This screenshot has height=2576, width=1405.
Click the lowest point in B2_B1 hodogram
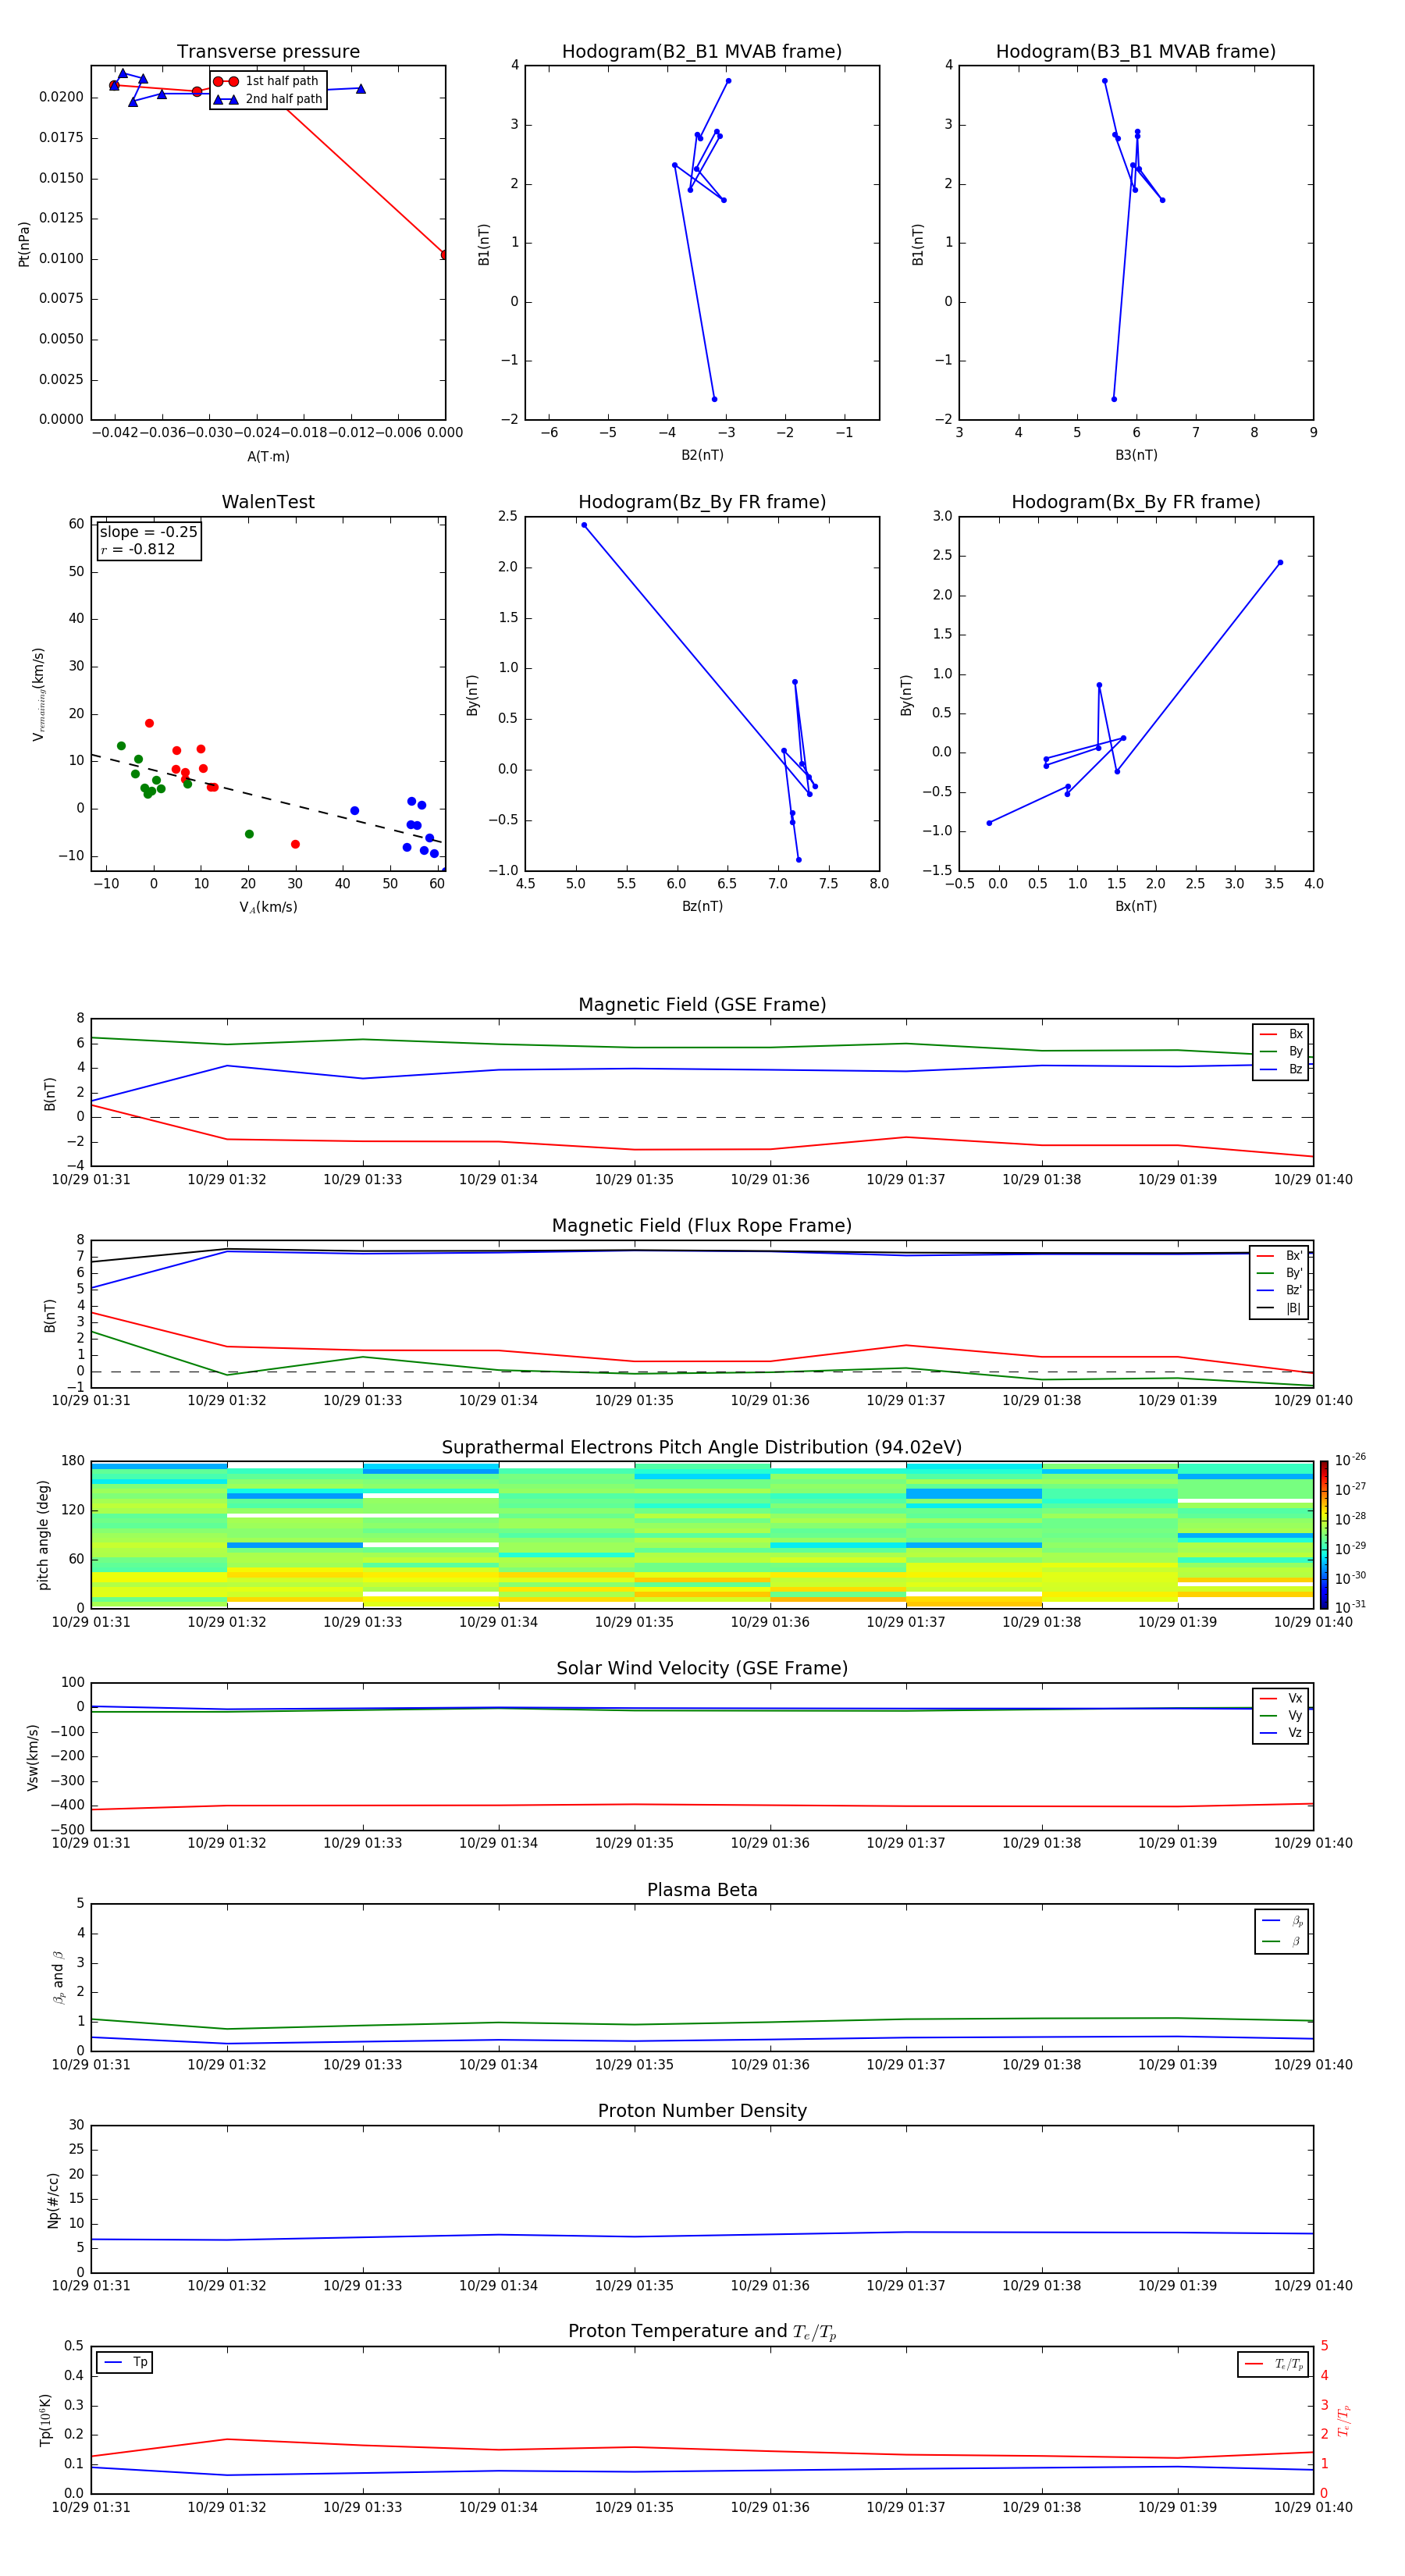tap(714, 399)
